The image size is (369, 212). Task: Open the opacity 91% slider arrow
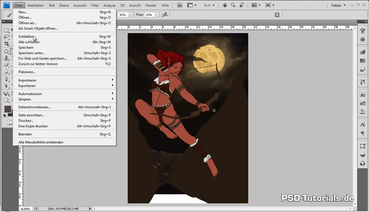point(130,15)
